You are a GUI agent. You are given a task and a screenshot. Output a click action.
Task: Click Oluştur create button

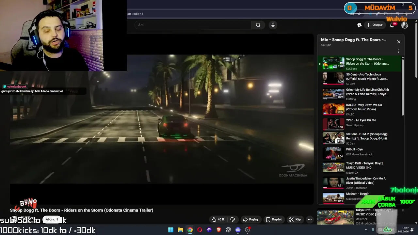point(375,25)
